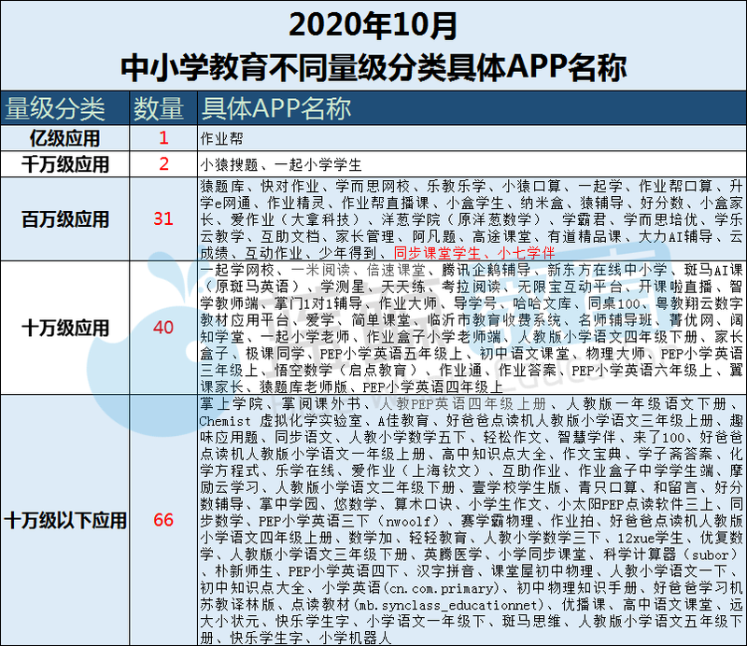Select the app name "汉字拼音"
This screenshot has height=646, width=747.
click(x=445, y=570)
